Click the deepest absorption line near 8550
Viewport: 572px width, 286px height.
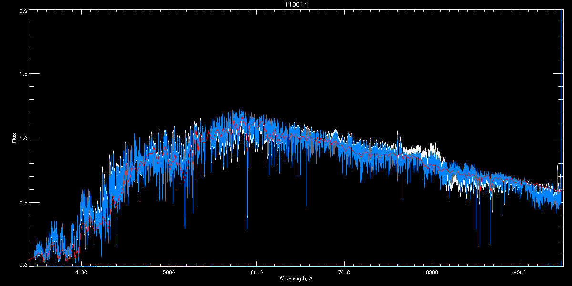[x=480, y=246]
